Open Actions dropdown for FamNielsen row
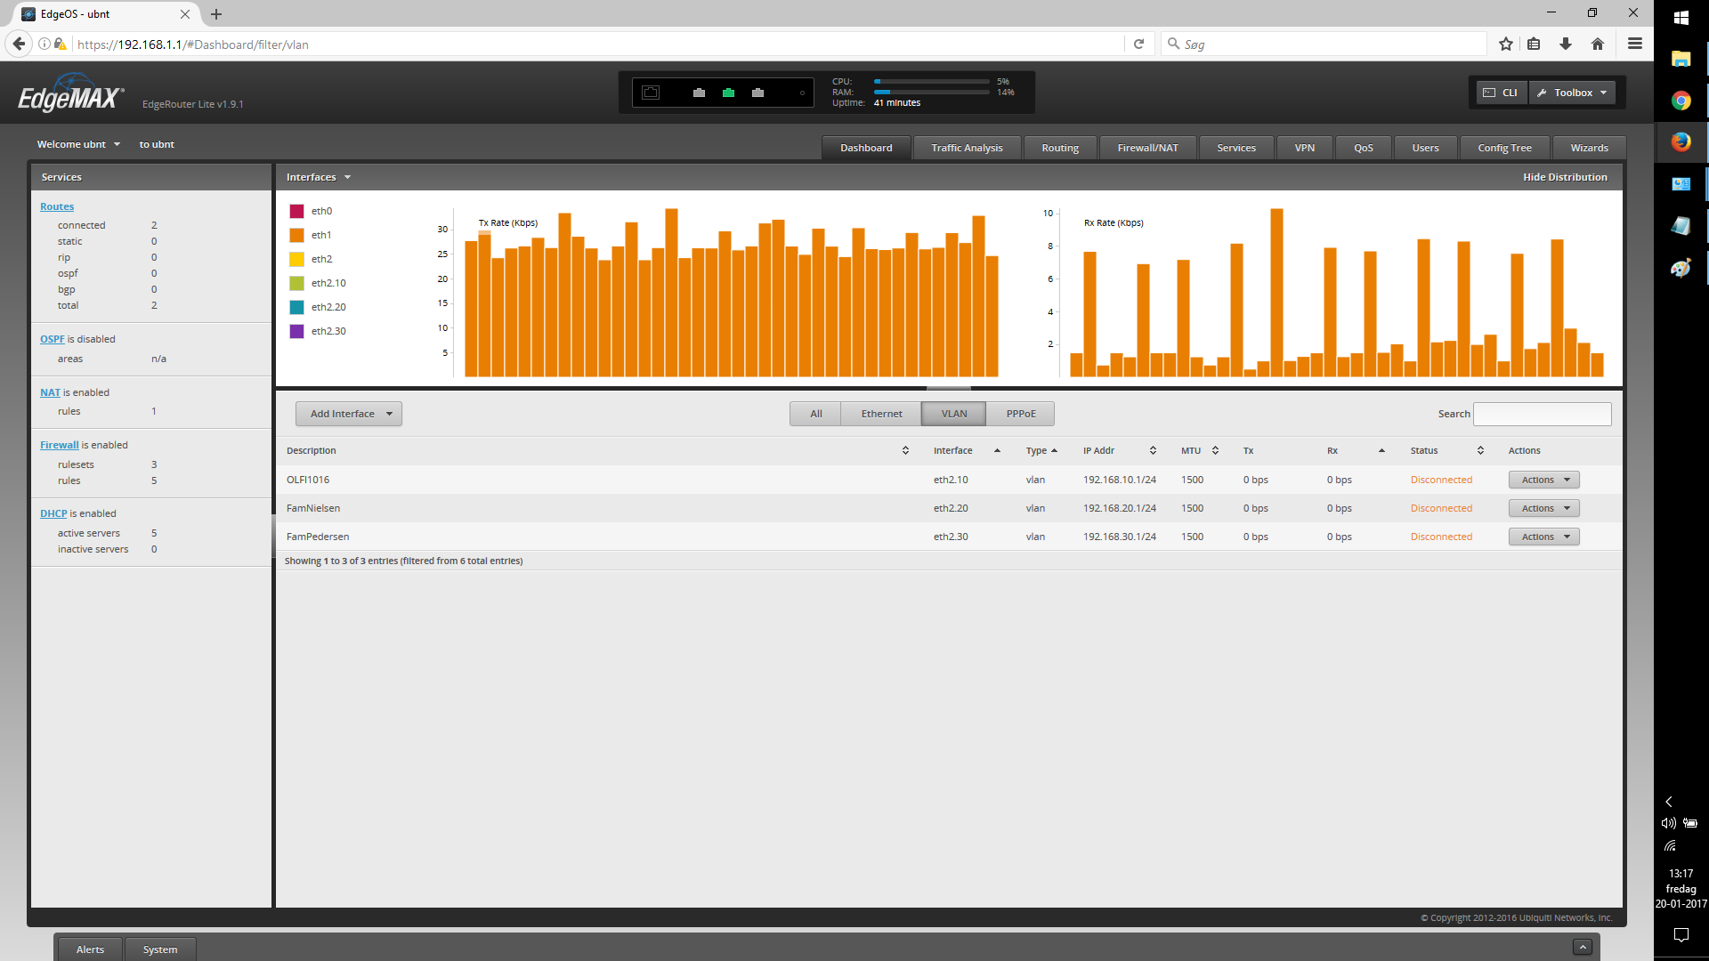 click(1543, 508)
